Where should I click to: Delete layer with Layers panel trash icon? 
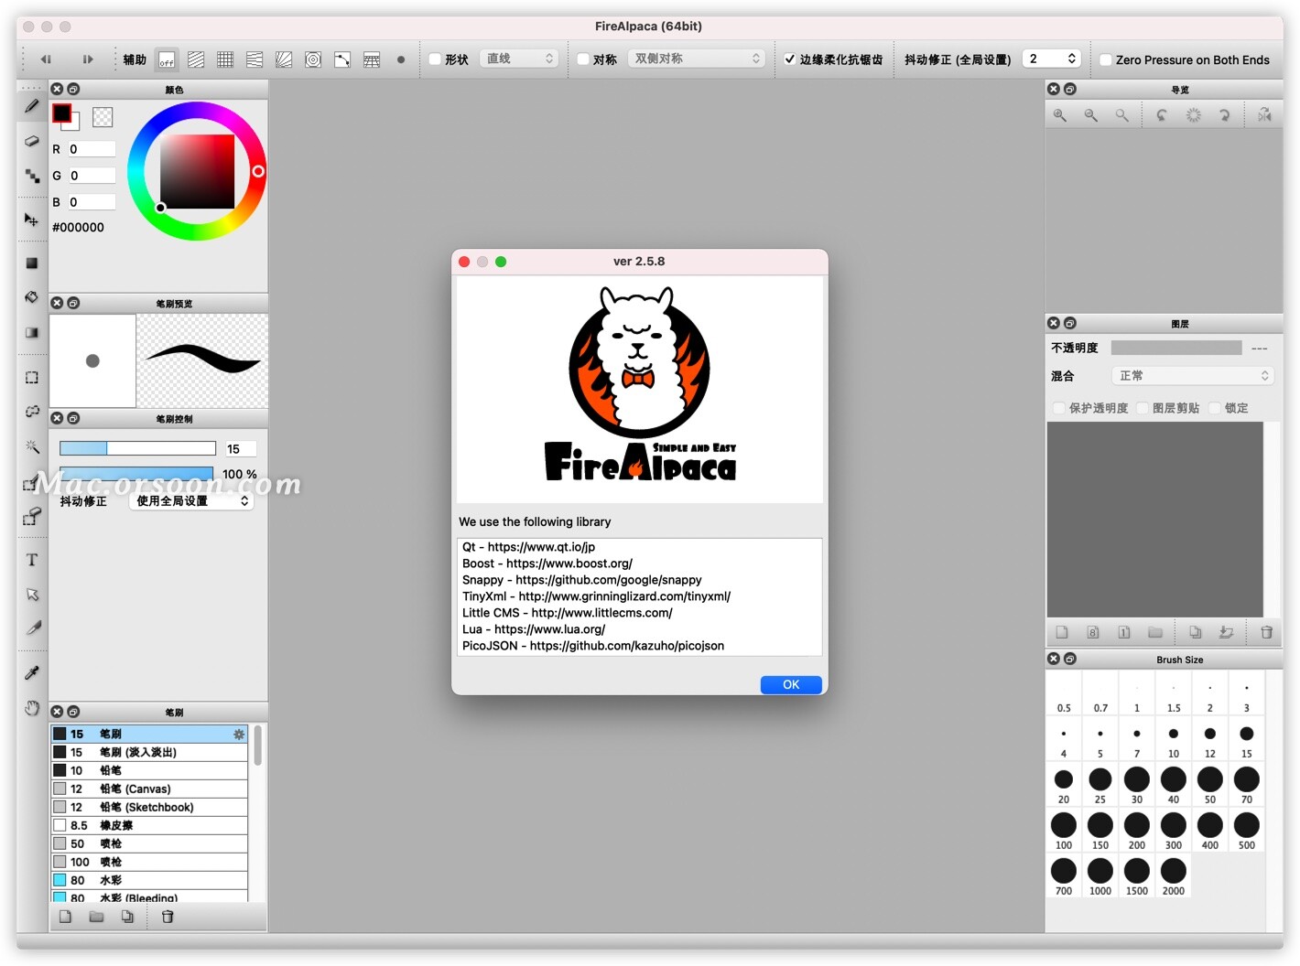pos(1267,632)
